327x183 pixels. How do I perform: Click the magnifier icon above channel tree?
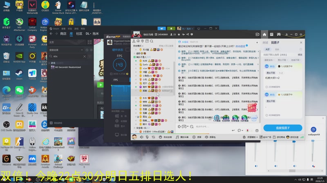(x=152, y=41)
